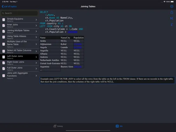176x132 pixels.
Task: Click the SELECT keyword in code
Action: pyautogui.click(x=44, y=12)
